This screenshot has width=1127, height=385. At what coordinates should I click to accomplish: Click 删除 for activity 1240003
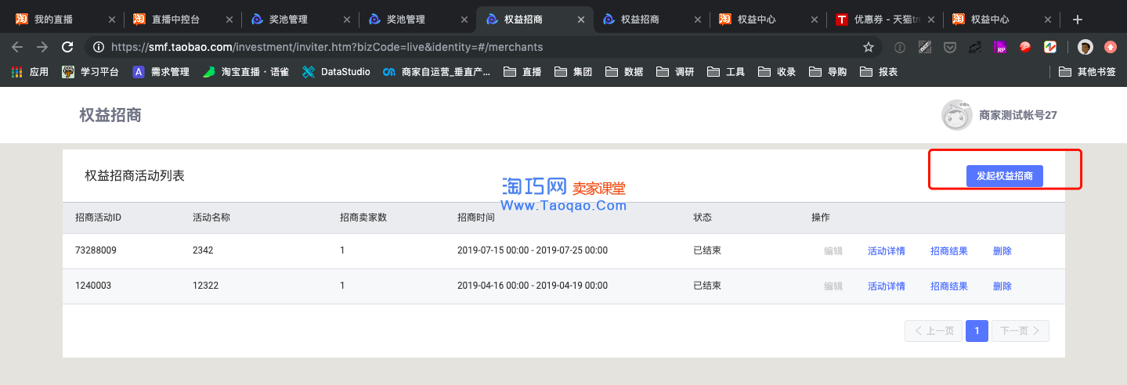1002,286
